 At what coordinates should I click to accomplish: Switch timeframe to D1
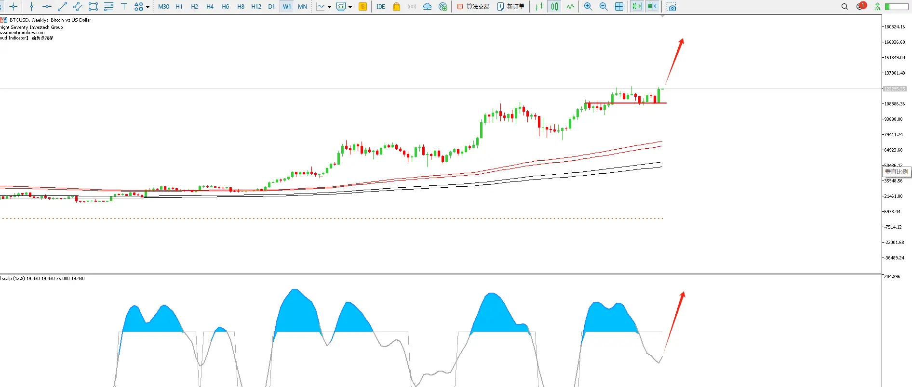click(271, 7)
